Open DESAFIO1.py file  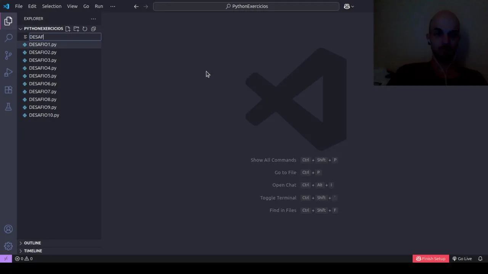pos(43,45)
